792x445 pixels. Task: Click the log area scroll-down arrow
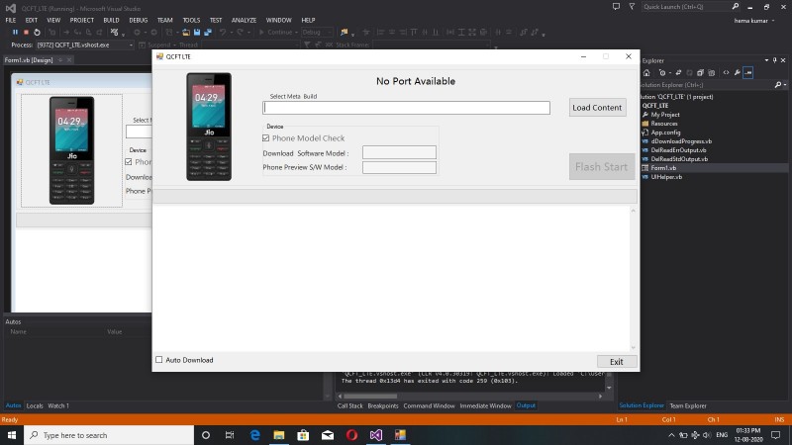click(x=633, y=348)
